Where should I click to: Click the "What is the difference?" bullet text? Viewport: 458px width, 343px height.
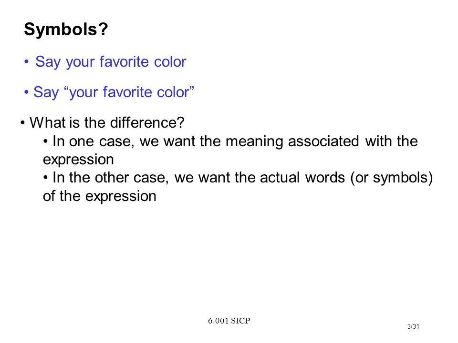107,122
